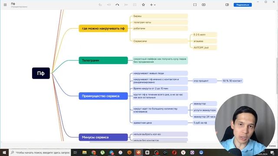Open the Windows Start menu
Screen dimensions: 278x156
4,153
